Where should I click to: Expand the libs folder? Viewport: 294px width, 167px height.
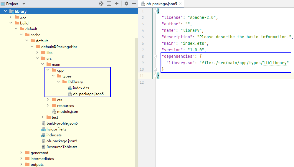pos(37,52)
